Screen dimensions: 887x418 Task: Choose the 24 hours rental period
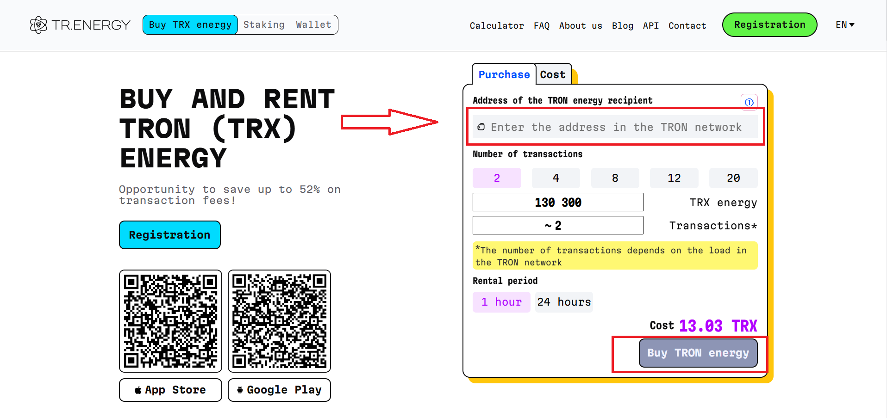[564, 302]
